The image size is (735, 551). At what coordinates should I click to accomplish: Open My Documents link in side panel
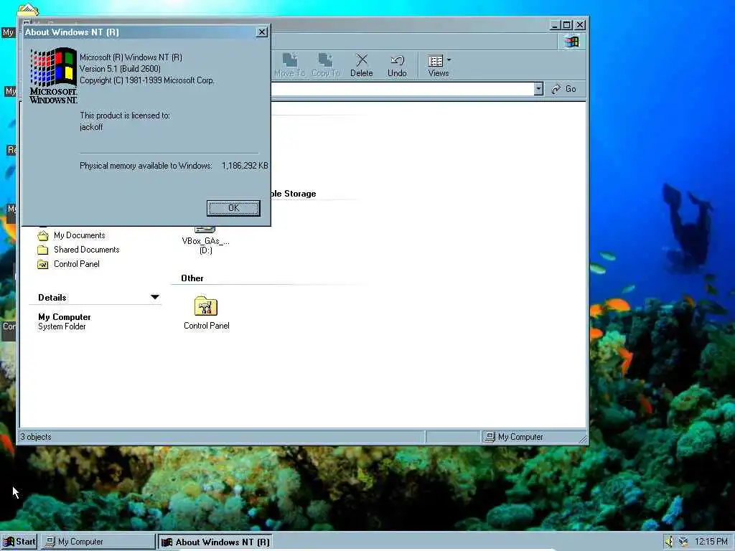(79, 235)
